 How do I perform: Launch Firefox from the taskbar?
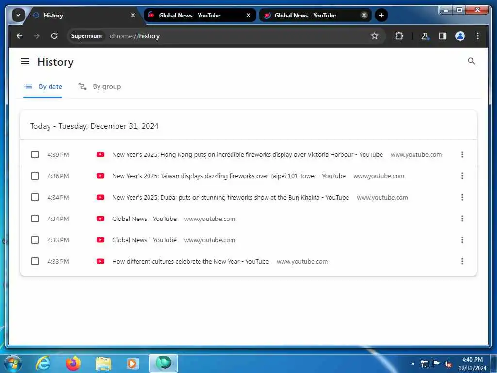click(73, 363)
